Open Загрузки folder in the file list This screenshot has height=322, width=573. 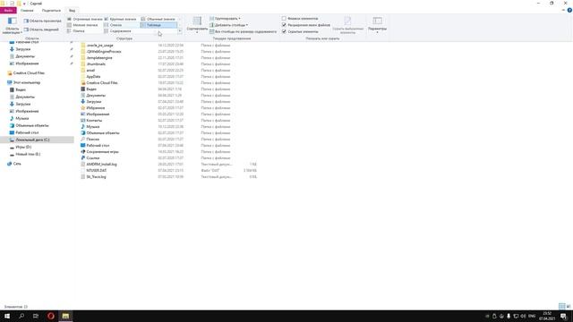pos(93,101)
